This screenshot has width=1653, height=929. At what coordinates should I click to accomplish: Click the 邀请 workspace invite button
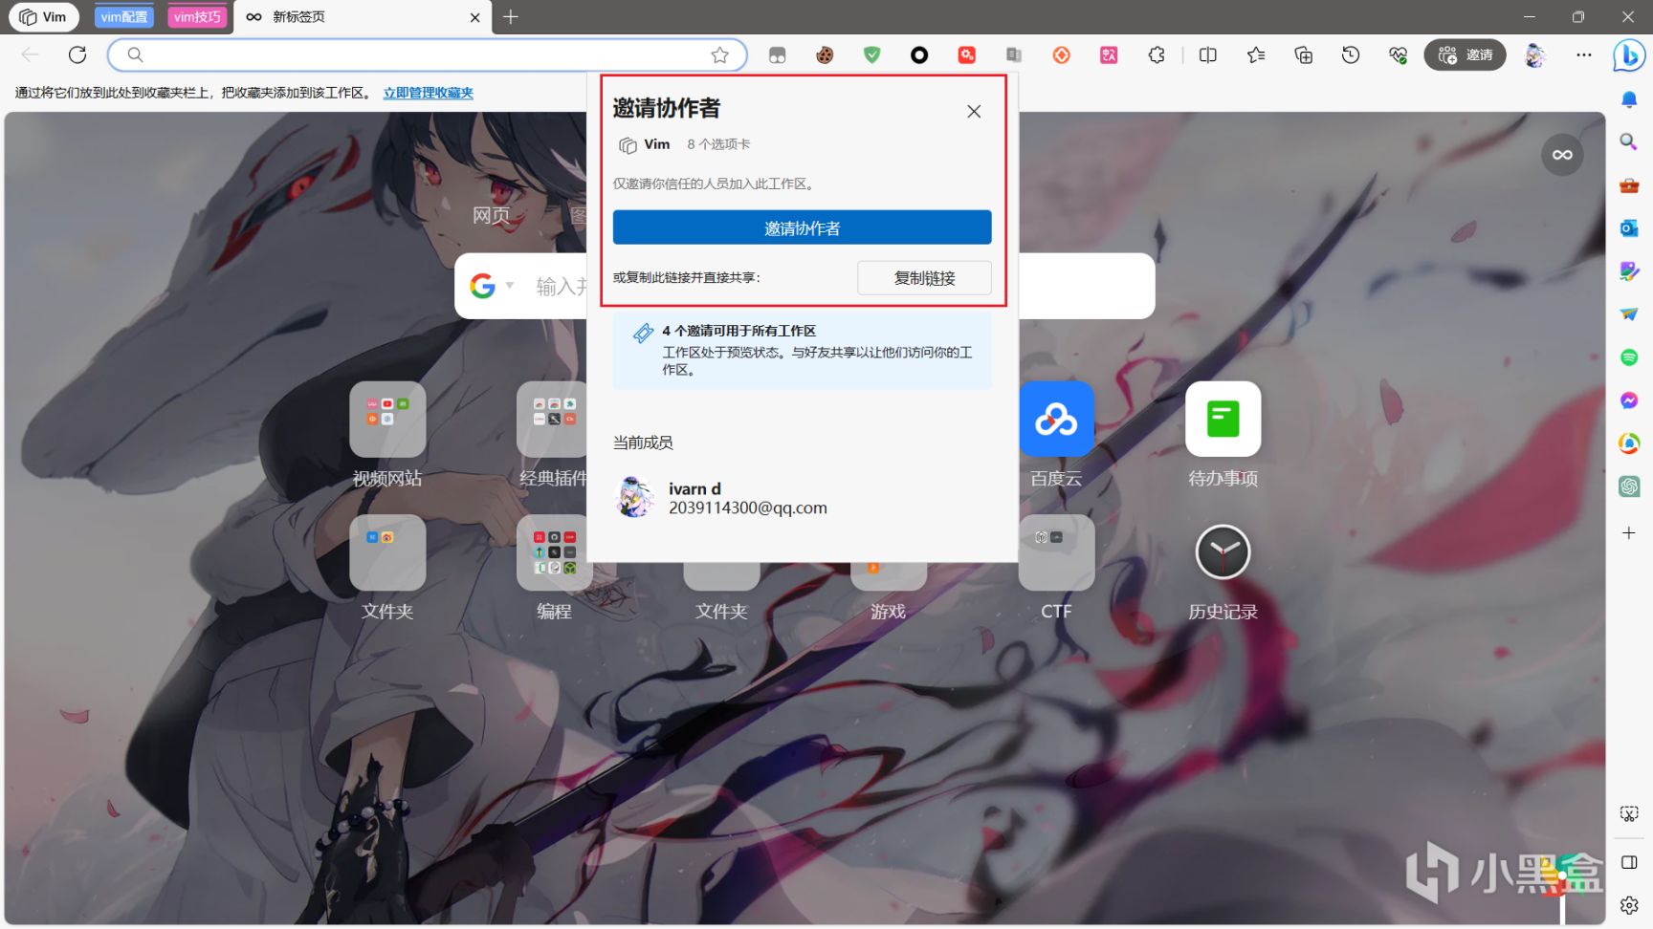[1466, 55]
